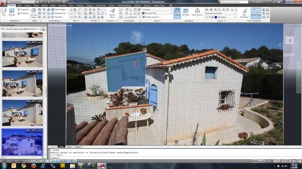
Task: Toggle the layer freeze sun icon
Action: tap(210, 17)
